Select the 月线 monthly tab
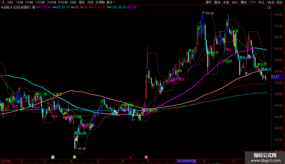This screenshot has height=164, width=285. tap(90, 2)
